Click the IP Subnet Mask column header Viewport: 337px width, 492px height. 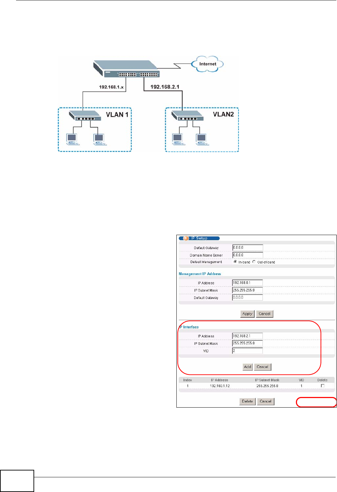267,380
